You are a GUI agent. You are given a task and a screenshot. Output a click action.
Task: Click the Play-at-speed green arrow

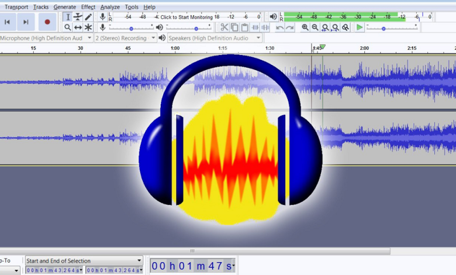click(x=360, y=27)
